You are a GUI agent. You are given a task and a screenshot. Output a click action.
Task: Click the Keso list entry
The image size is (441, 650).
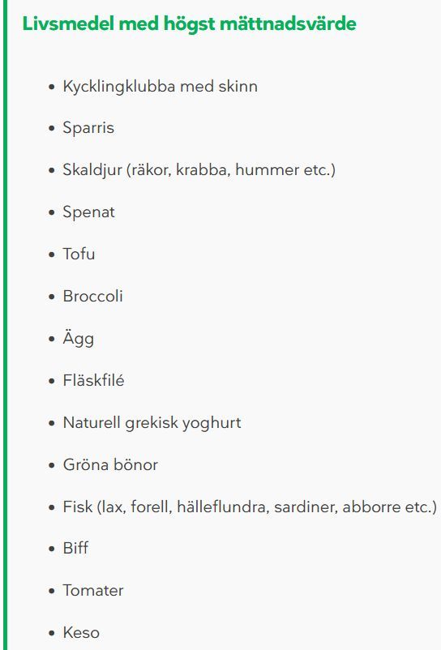81,633
